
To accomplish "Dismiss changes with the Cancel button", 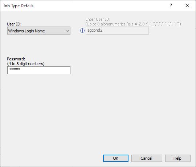I will point(147,158).
